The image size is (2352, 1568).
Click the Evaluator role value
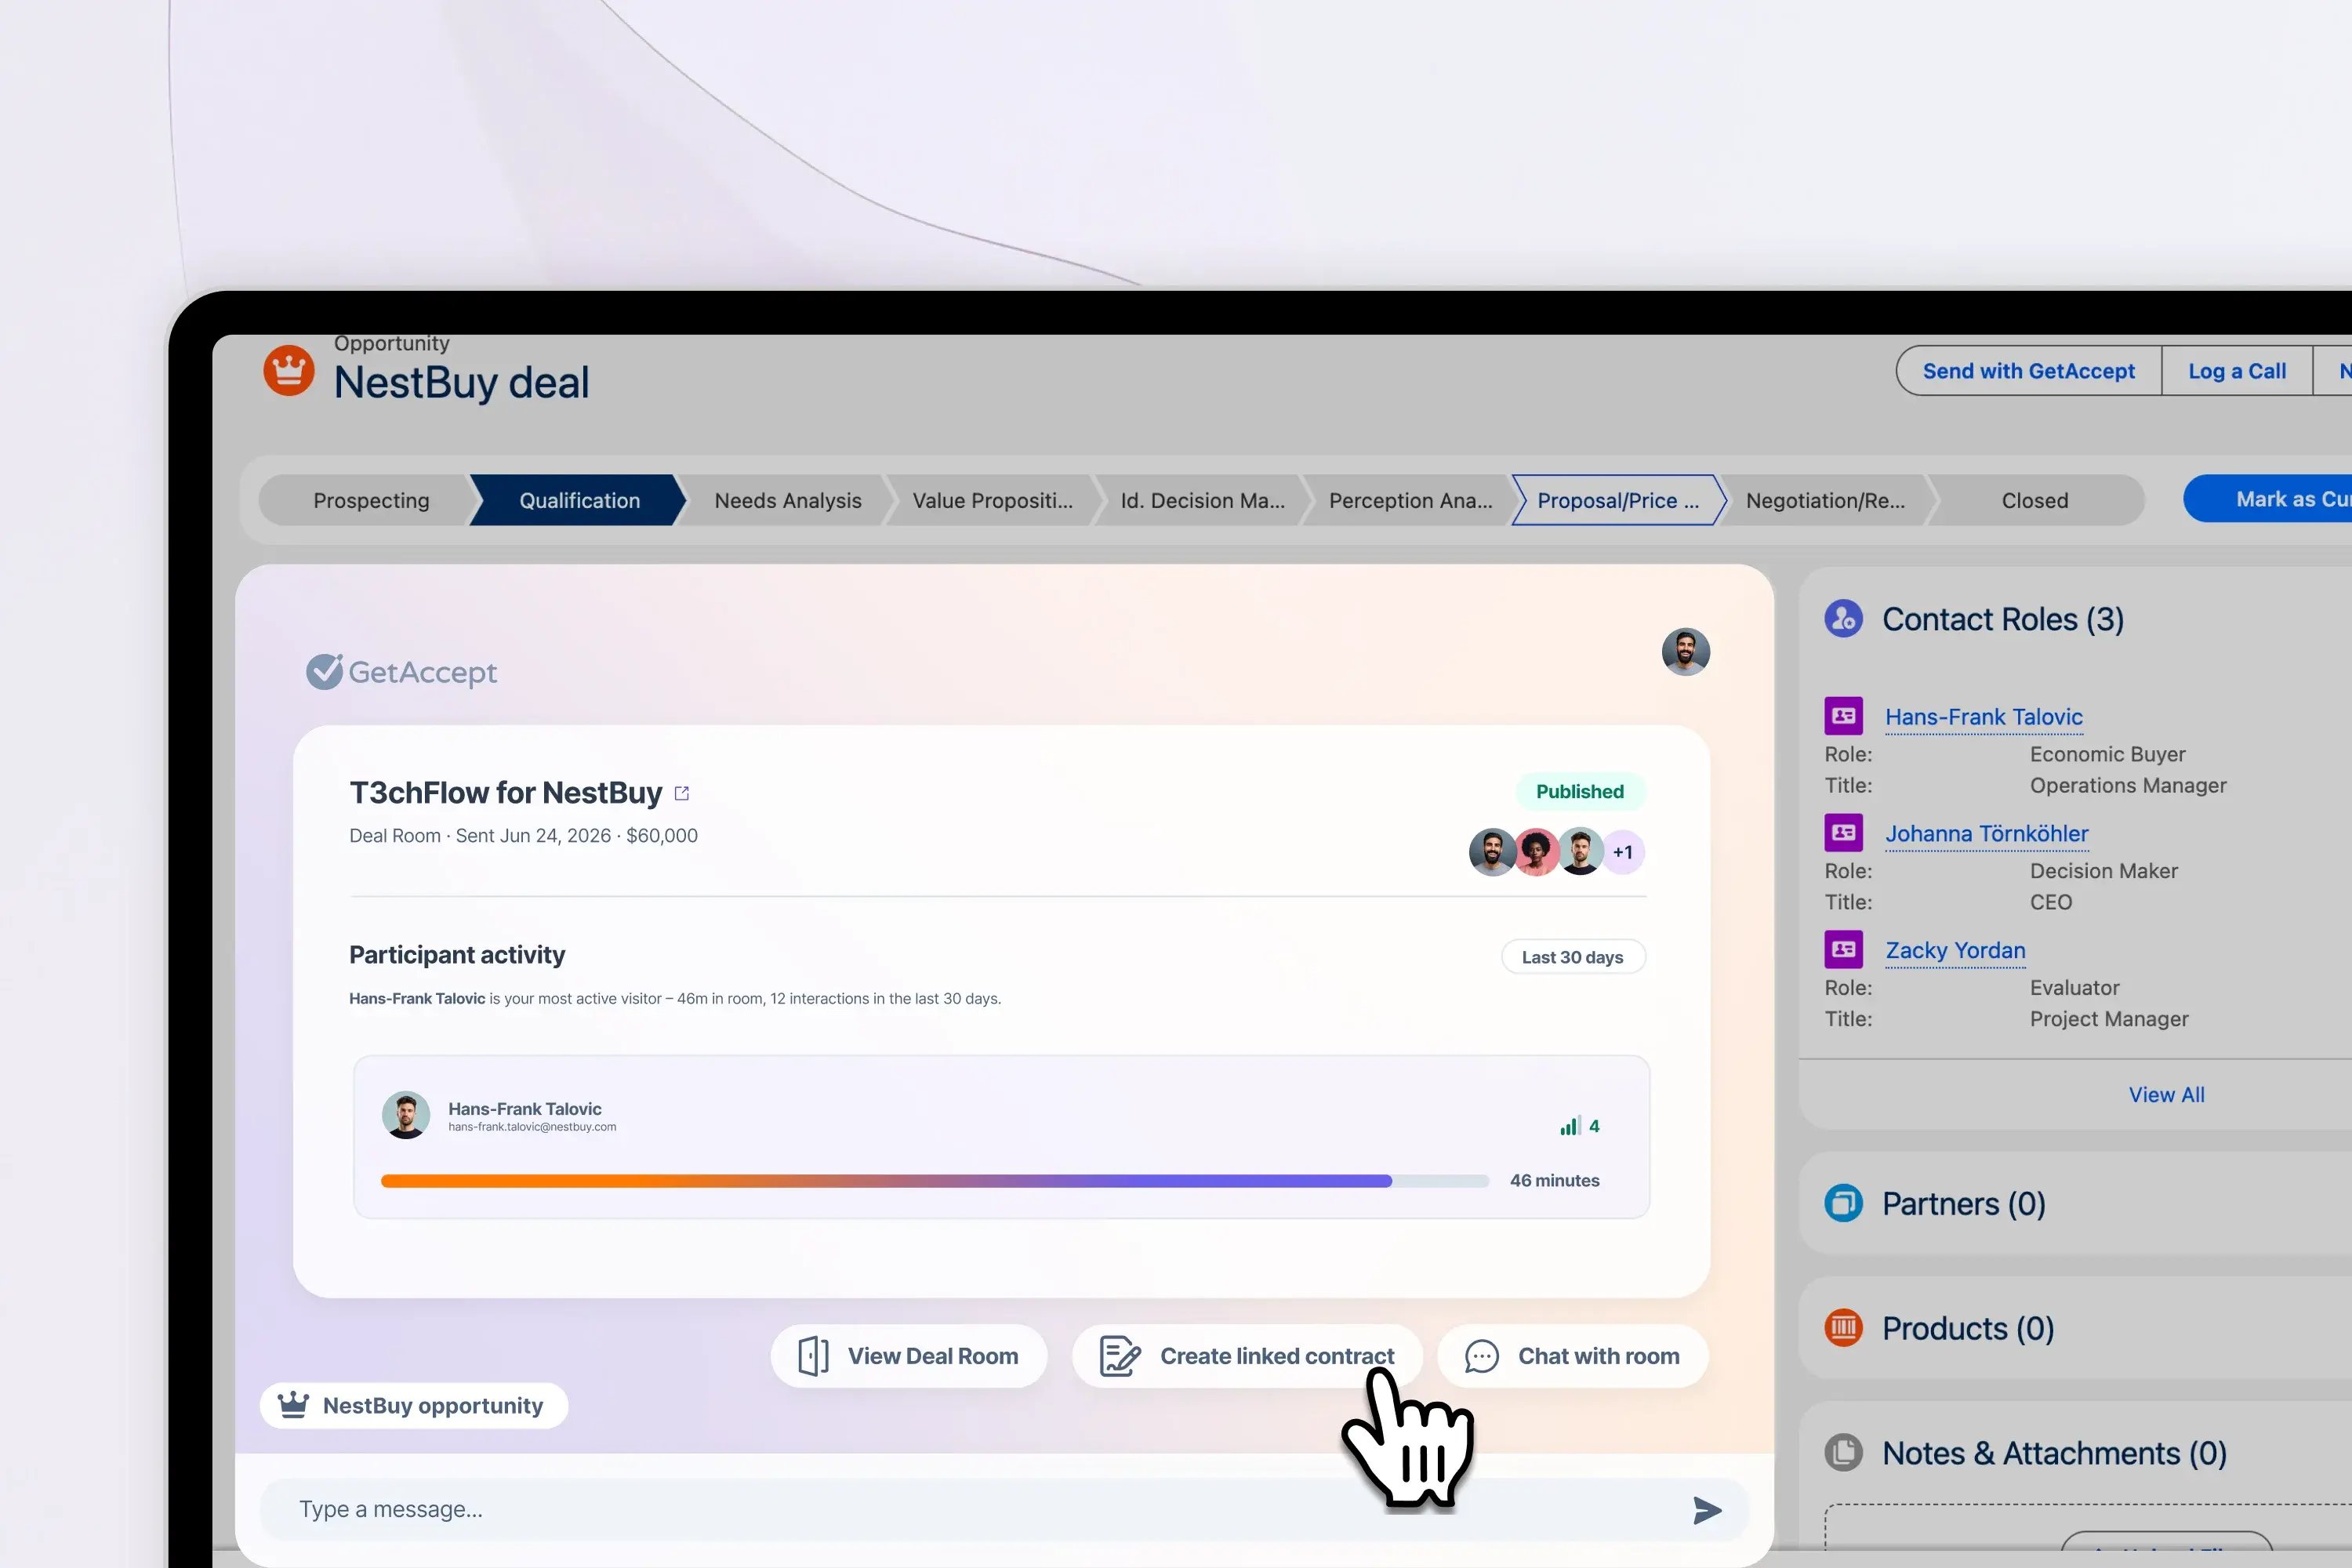click(x=2075, y=988)
